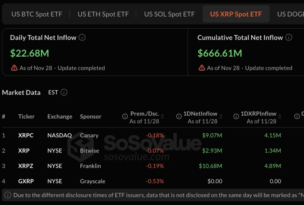Click info icon beside Cumulative Total Net Inflow
Viewport: 304px width, 205px height.
289,38
